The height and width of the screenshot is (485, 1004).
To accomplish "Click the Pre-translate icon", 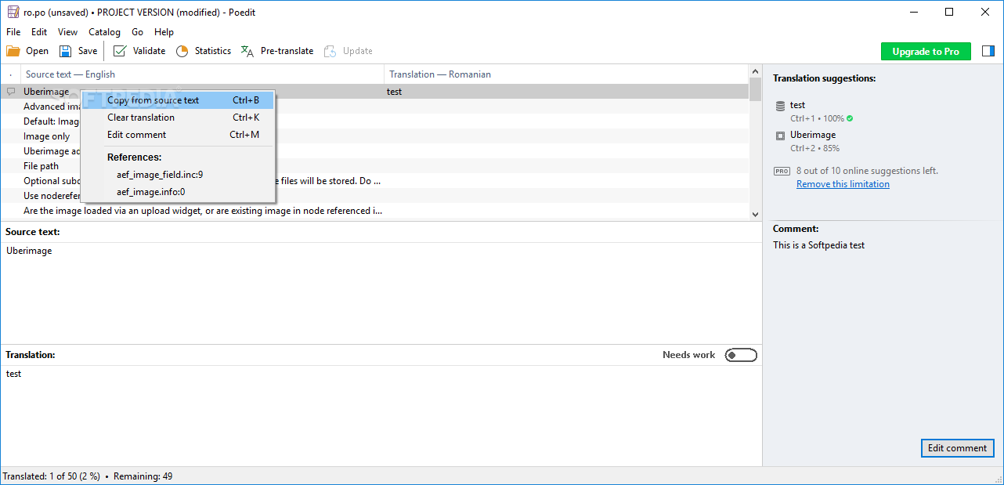I will click(x=247, y=51).
